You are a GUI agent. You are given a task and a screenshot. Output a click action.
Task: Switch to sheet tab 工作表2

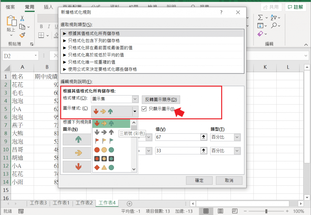[x=84, y=203]
